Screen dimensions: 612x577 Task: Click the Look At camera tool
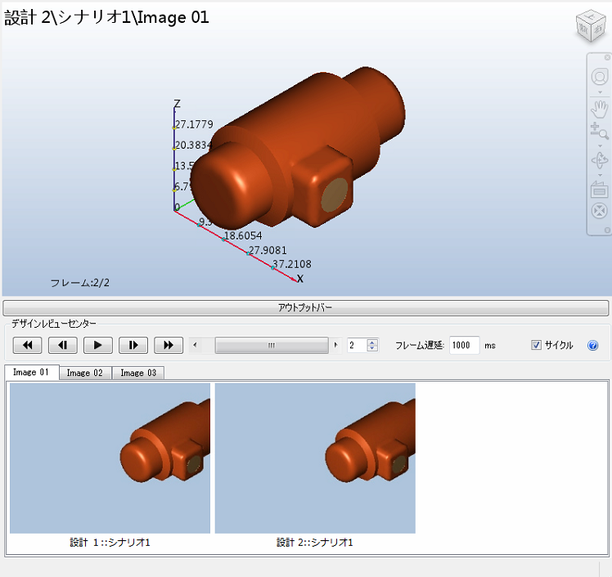600,189
